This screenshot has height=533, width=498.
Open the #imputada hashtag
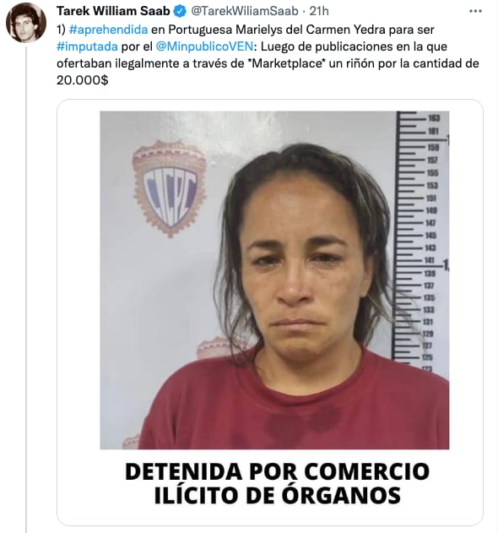tap(87, 46)
